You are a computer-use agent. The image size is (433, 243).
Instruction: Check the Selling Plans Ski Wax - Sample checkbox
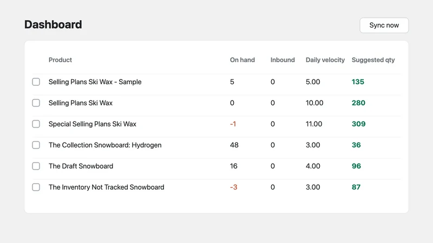click(x=36, y=82)
